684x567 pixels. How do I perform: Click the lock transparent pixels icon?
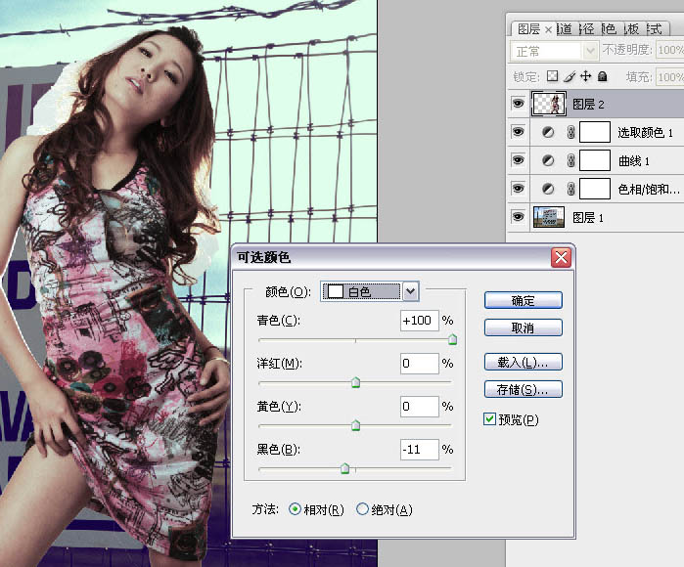552,76
